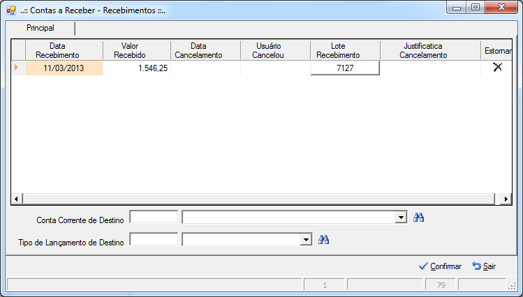Screen dimensions: 523x297
Task: Click Estornar column header
Action: 496,51
